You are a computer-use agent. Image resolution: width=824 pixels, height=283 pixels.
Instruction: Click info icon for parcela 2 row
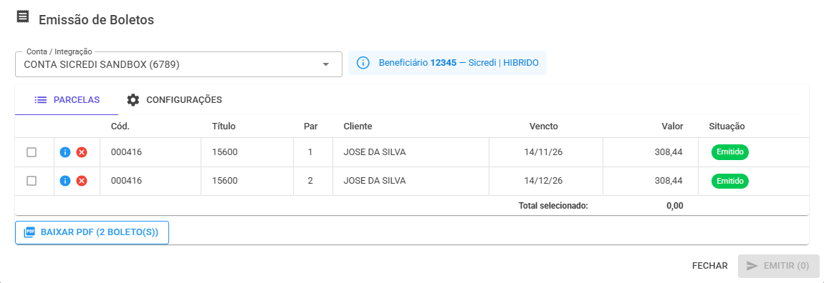65,181
